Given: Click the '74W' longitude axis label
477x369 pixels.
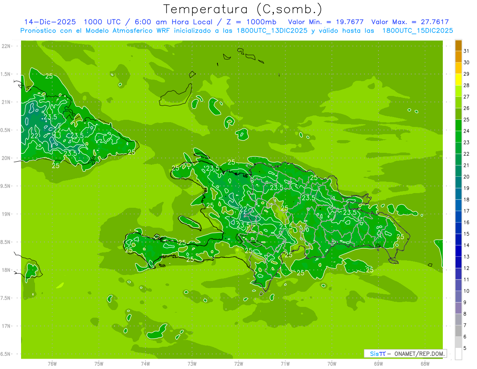Looking at the screenshot, I should coord(145,364).
